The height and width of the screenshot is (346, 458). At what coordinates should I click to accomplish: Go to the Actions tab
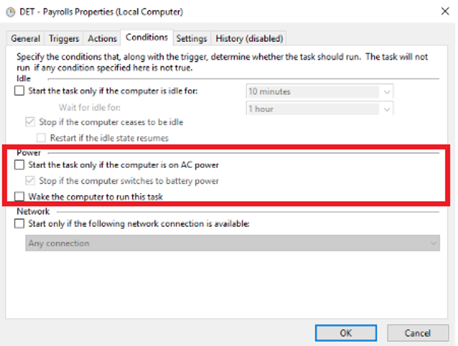pos(102,39)
